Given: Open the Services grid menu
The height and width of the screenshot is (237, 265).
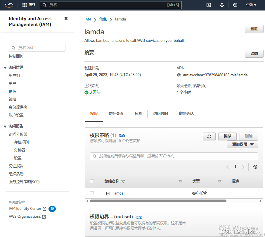Looking at the screenshot, I should point(29,5).
